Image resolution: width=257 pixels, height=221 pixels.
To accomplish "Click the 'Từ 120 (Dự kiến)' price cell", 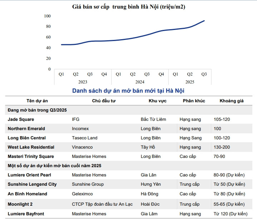I will click(230, 214).
